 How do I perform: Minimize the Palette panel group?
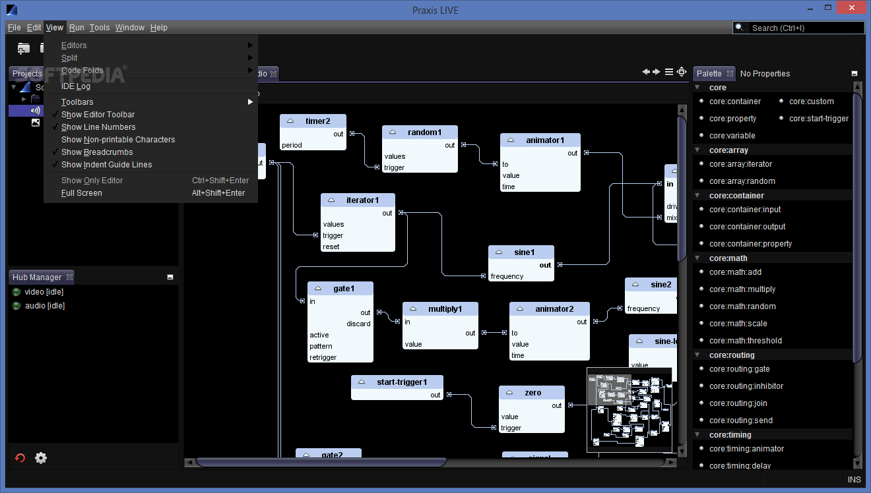(x=855, y=74)
